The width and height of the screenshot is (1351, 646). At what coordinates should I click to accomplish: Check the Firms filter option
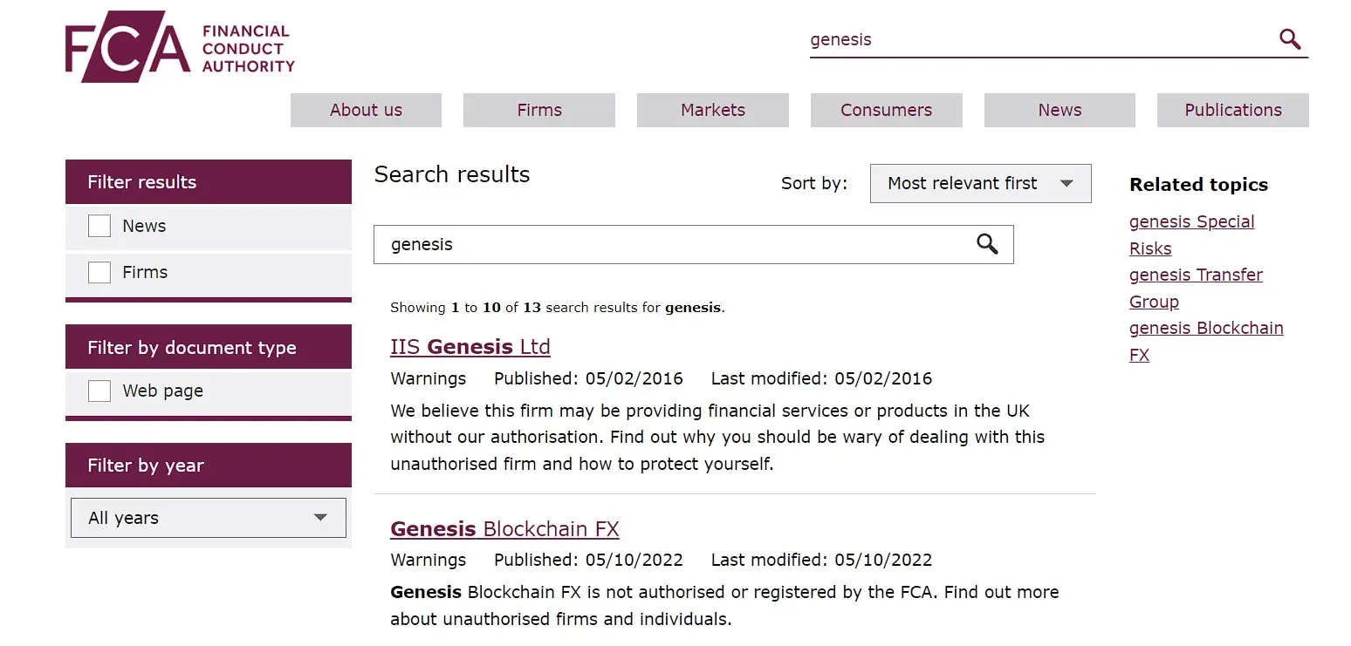[x=99, y=272]
